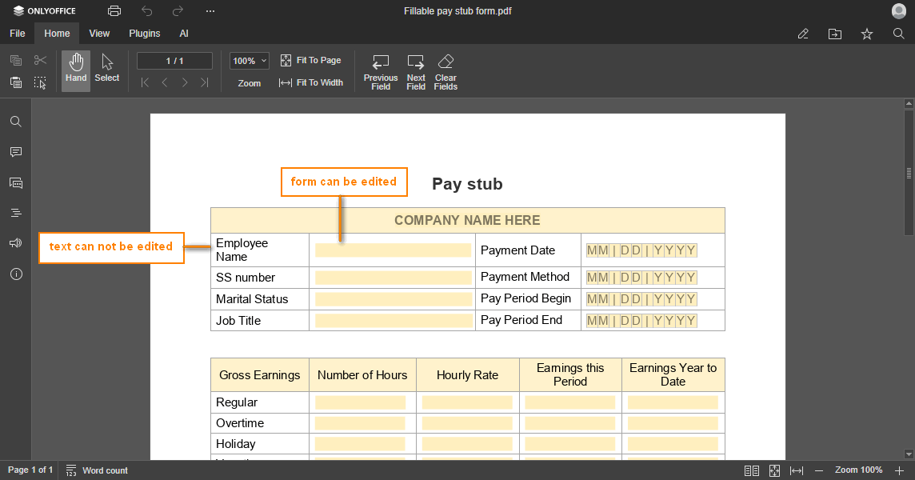
Task: Click the COMPANY NAME HERE header
Action: pyautogui.click(x=467, y=220)
